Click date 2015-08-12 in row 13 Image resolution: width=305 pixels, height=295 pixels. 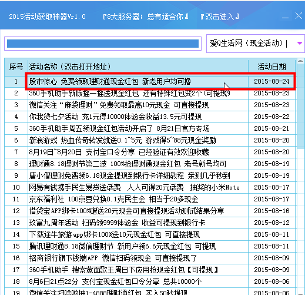[272, 223]
